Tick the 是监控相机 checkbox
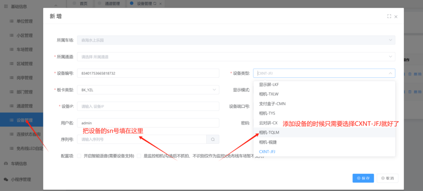The width and height of the screenshot is (423, 191). click(x=139, y=156)
